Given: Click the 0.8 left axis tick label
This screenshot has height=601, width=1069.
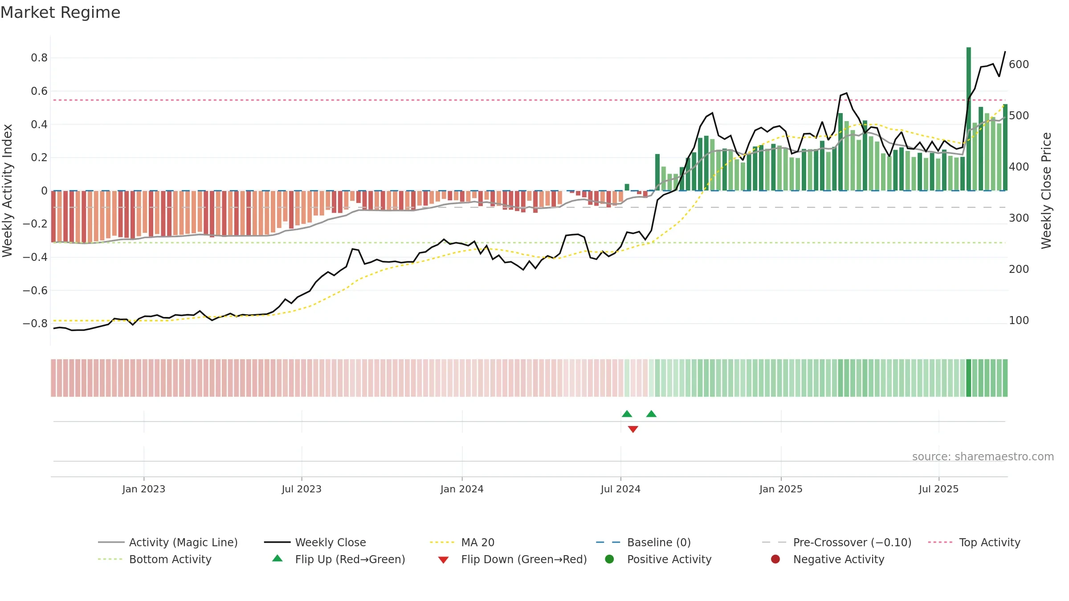Looking at the screenshot, I should coord(39,57).
